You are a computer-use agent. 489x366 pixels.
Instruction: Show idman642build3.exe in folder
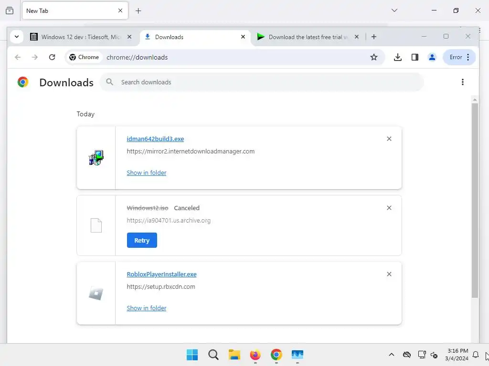(x=147, y=173)
